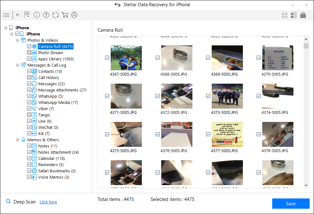View information via the info icon

[x=36, y=15]
